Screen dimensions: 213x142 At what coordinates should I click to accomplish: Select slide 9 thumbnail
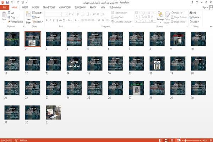[178, 39]
